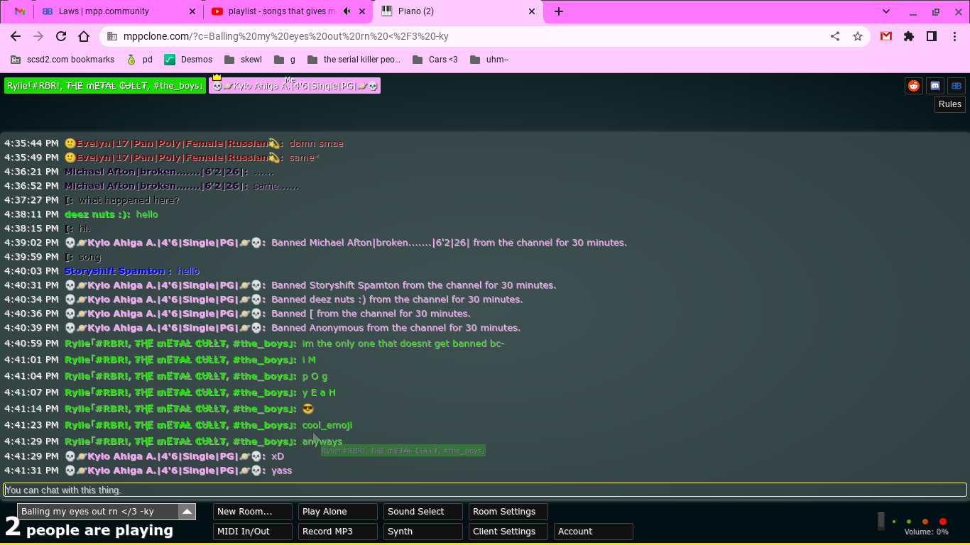Open the serial killer peo... folder

point(354,60)
